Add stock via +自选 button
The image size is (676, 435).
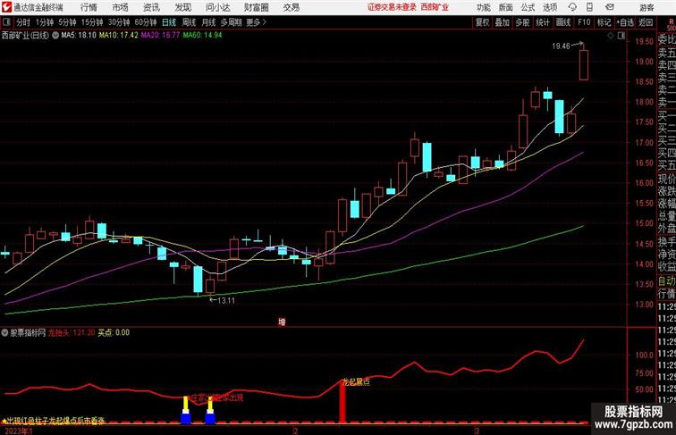[625, 22]
